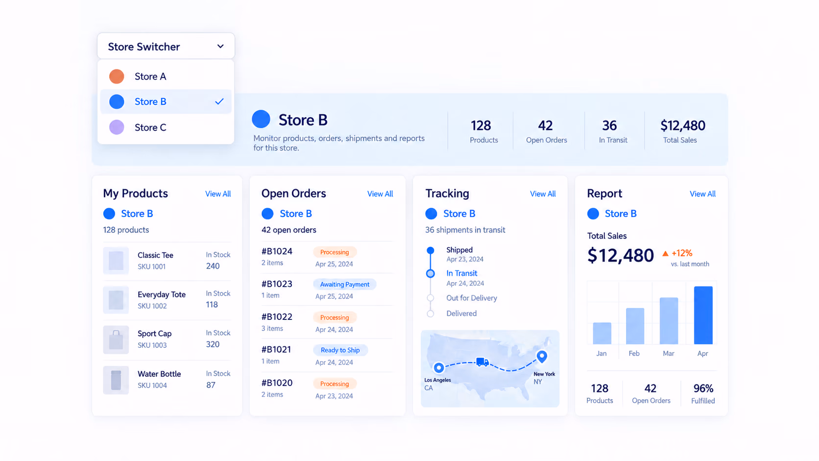819x461 pixels.
Task: Click the large blue dot beside Store B header
Action: pyautogui.click(x=261, y=119)
